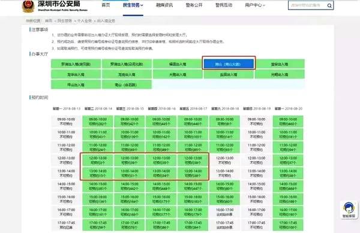Click the Shenzhen Public Security Bureau emblem logo
The height and width of the screenshot is (233, 360).
click(28, 6)
